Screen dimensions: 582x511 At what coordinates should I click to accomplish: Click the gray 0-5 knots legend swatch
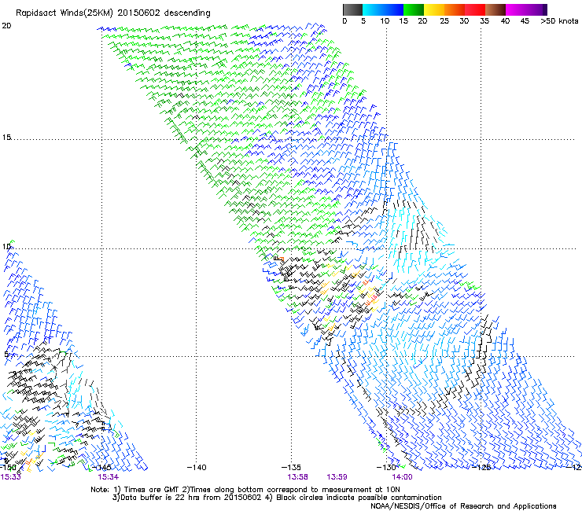[352, 9]
